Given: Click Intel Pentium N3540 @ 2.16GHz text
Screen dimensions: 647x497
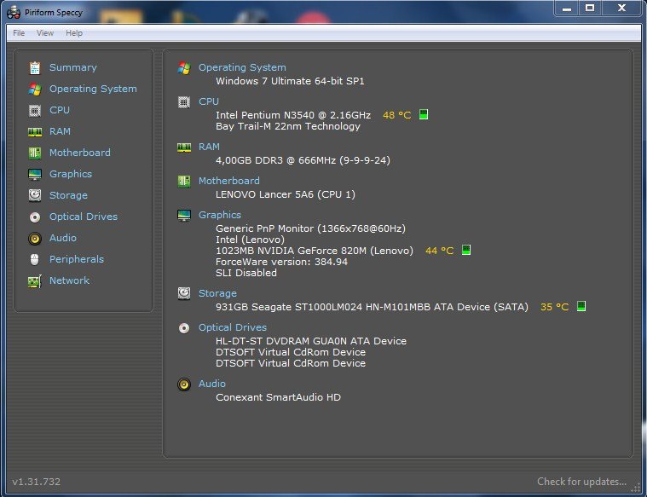Looking at the screenshot, I should 293,115.
